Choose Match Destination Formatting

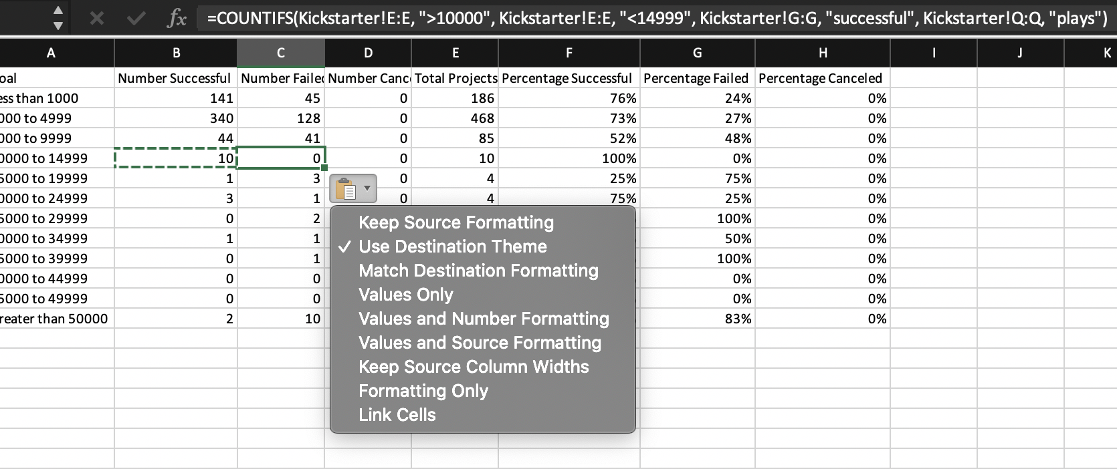tap(478, 271)
